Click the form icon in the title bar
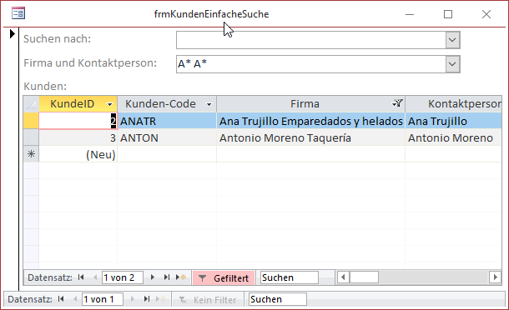 (x=18, y=13)
